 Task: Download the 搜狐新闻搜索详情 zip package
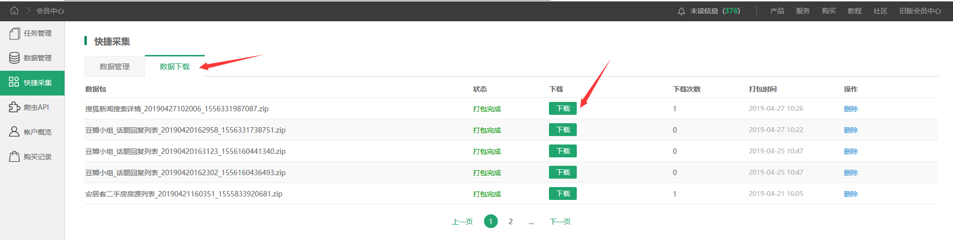click(x=563, y=108)
